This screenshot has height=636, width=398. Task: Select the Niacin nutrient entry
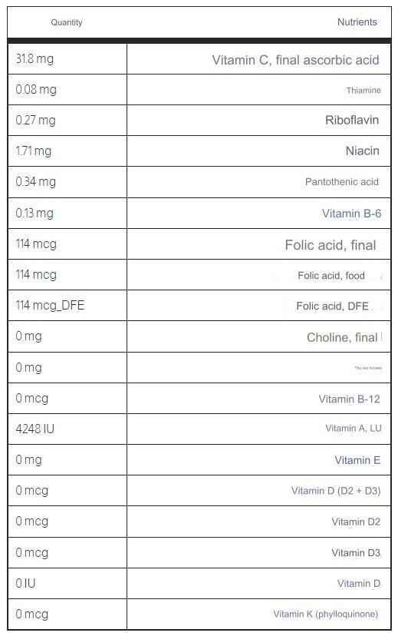[363, 151]
